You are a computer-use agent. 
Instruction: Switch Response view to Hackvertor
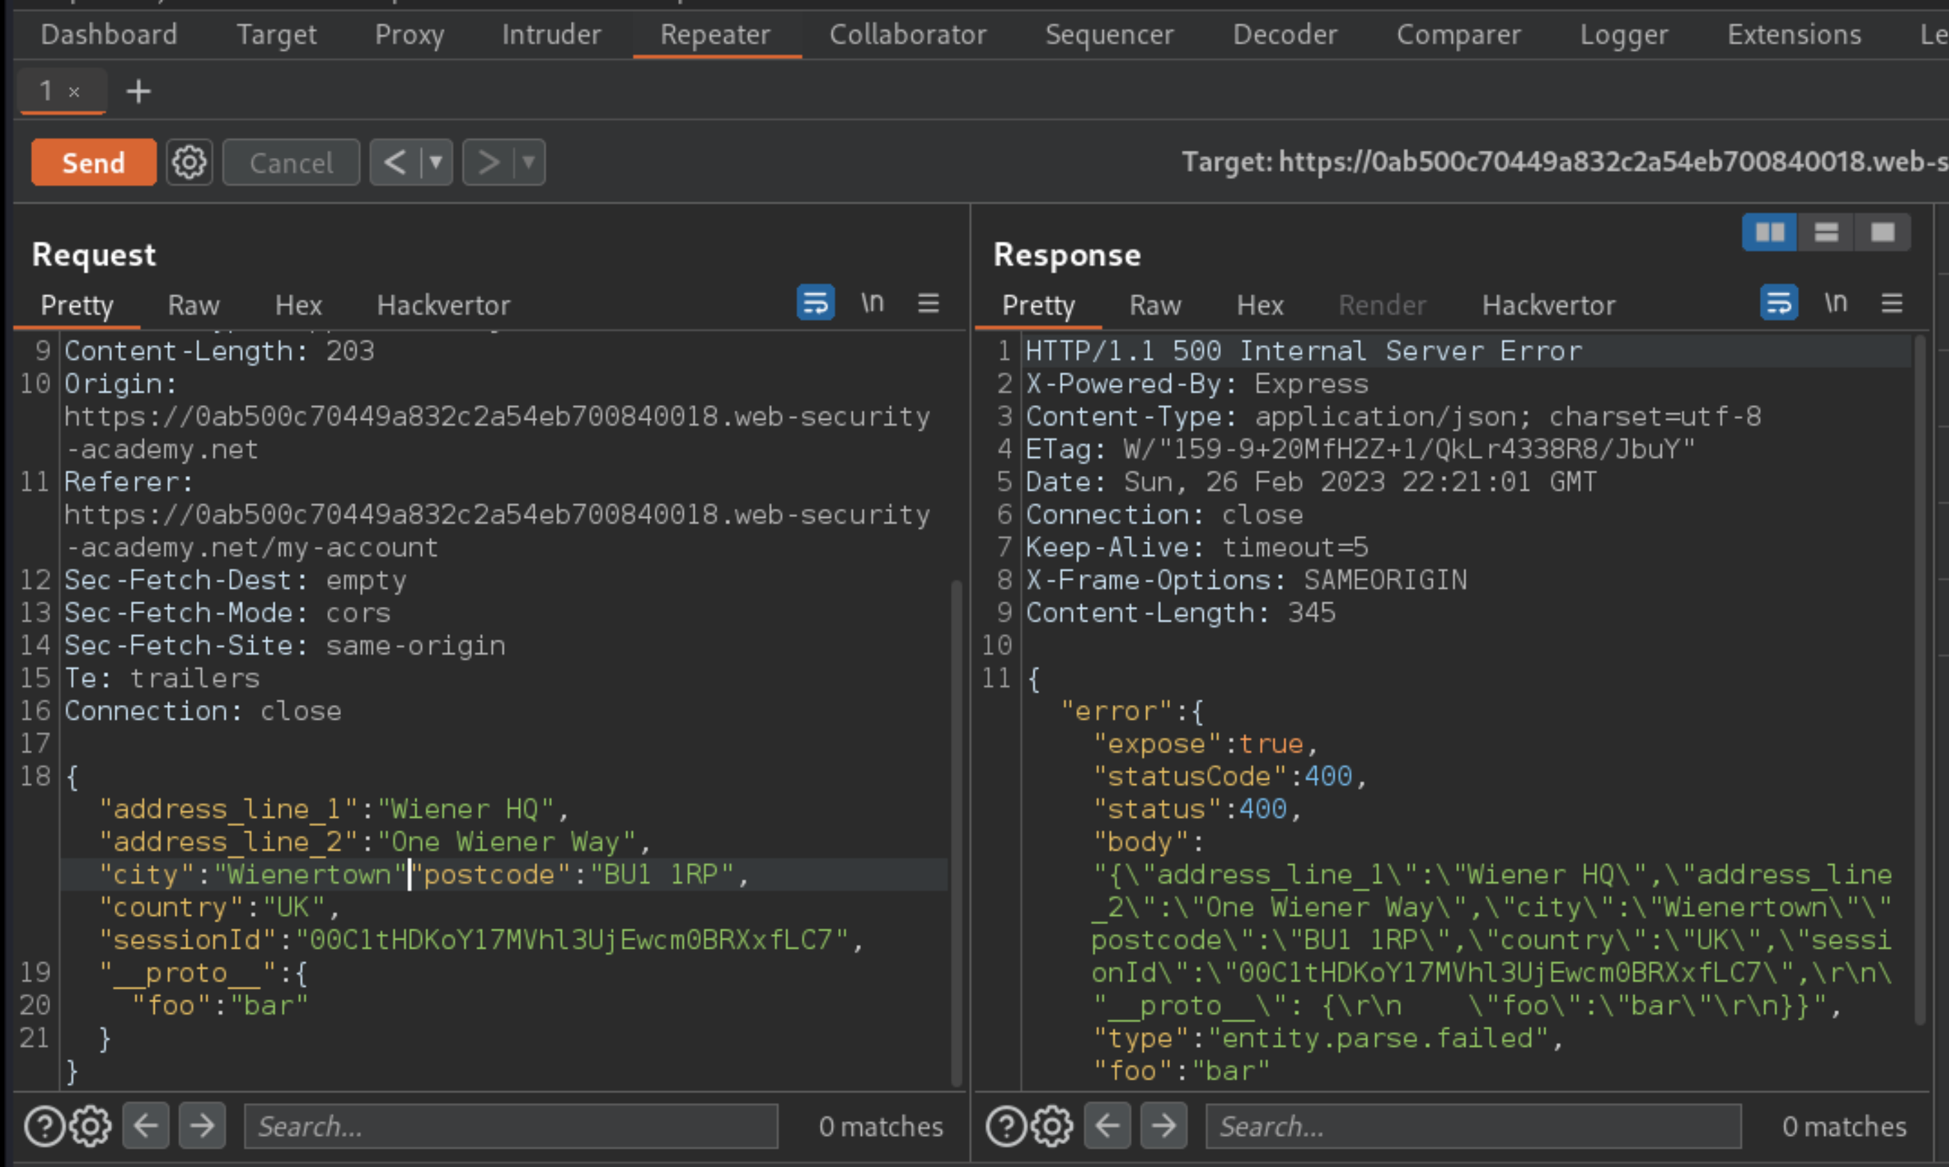coord(1549,305)
